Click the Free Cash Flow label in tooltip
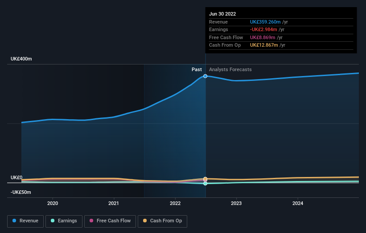 pos(226,37)
